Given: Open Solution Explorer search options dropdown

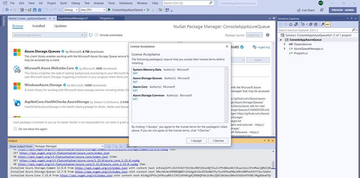Looking at the screenshot, I should [357, 30].
